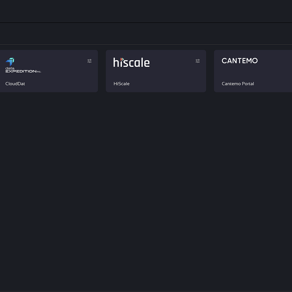This screenshot has width=292, height=292.
Task: Select the Cantemo Portal label text
Action: click(238, 84)
